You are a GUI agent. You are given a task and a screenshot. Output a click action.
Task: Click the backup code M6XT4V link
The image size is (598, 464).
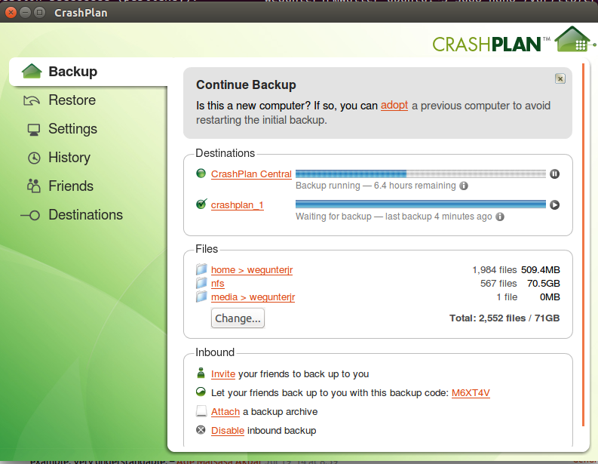click(471, 393)
